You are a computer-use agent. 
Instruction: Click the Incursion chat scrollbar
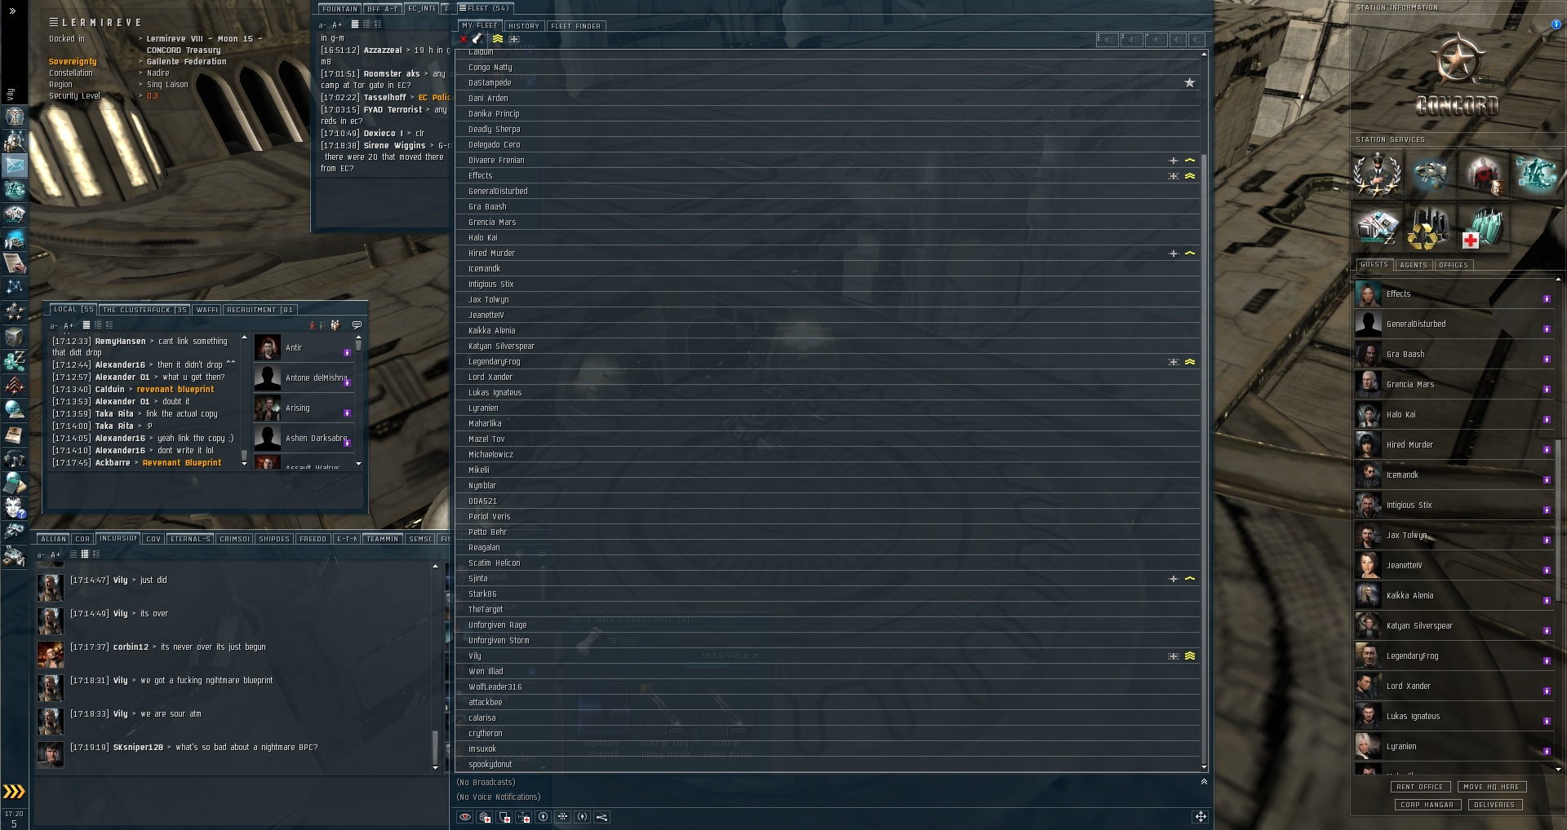(x=435, y=746)
